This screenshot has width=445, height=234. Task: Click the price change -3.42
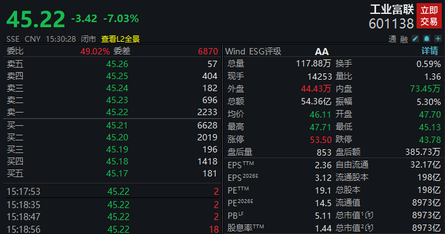coord(84,19)
